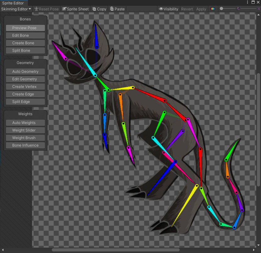Select the Create Vertex tool
This screenshot has height=253, width=261.
tap(25, 86)
